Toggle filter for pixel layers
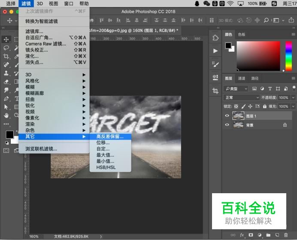The width and height of the screenshot is (297, 240). pos(255,88)
